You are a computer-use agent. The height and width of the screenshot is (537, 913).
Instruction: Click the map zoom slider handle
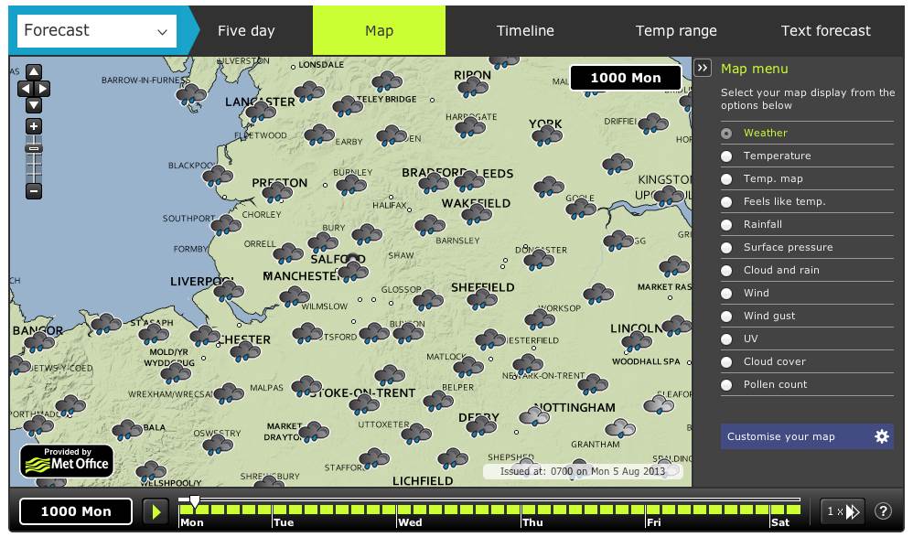(34, 147)
